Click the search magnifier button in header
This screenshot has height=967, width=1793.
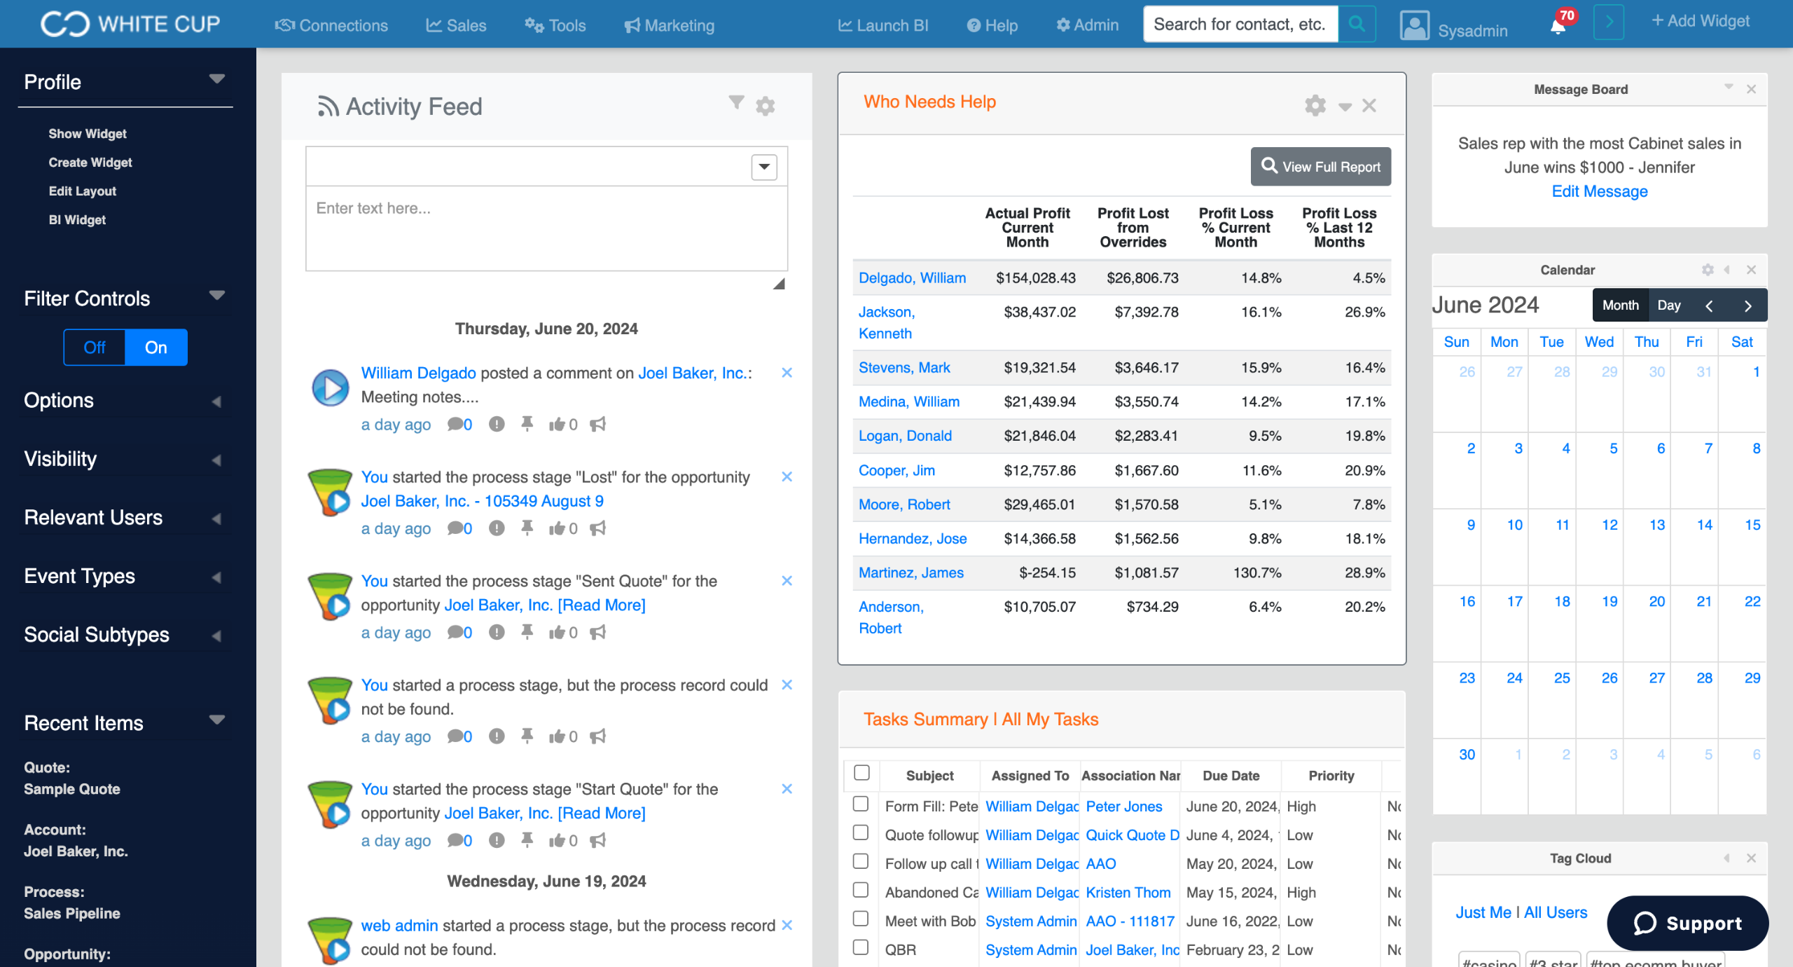click(1357, 25)
